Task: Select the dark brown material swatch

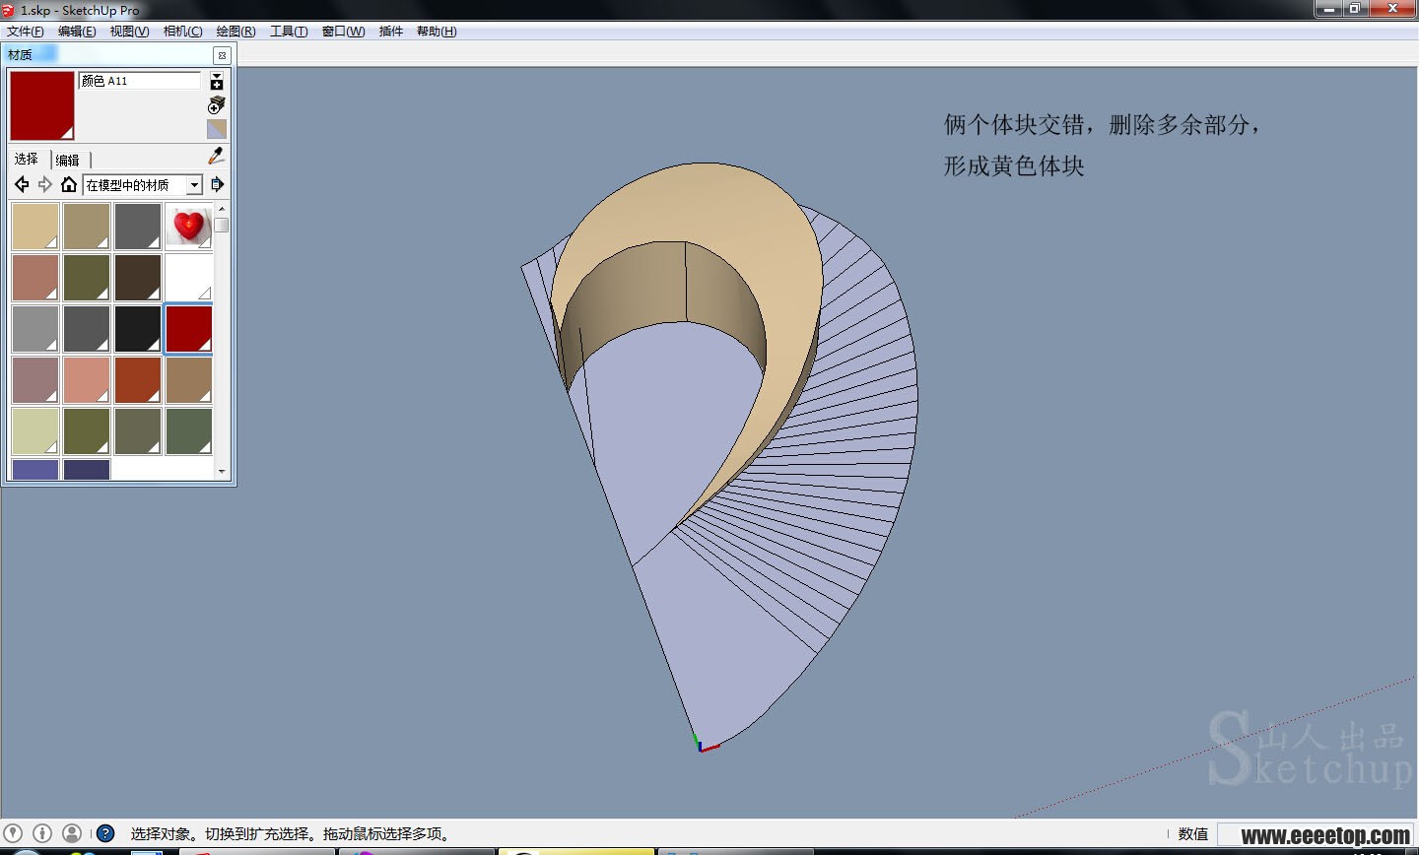Action: (x=138, y=278)
